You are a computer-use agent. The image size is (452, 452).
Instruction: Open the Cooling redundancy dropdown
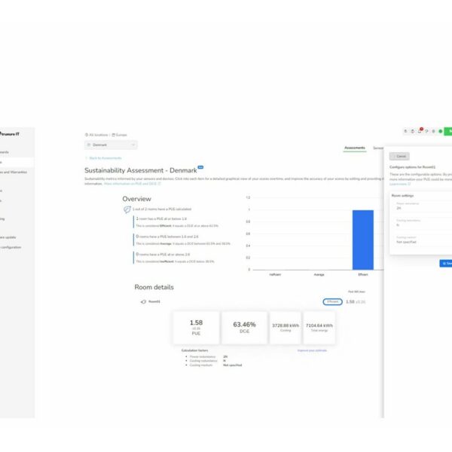pos(421,224)
